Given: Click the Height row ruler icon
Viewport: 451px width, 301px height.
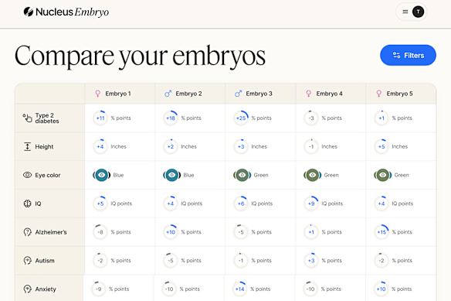Looking at the screenshot, I should click(x=27, y=146).
